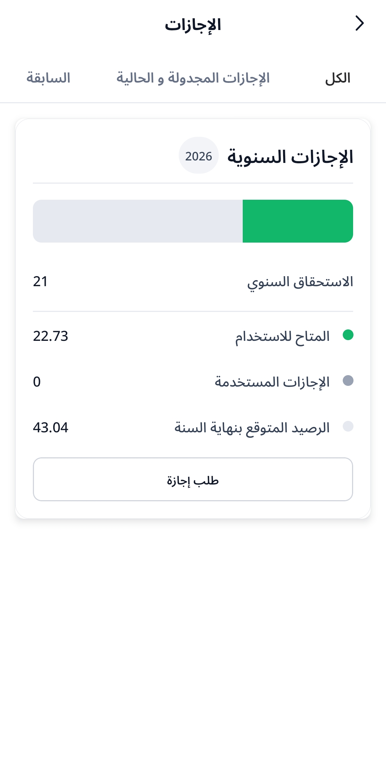386x761 pixels.
Task: Tap the annual entitlement value 21
Action: (40, 282)
